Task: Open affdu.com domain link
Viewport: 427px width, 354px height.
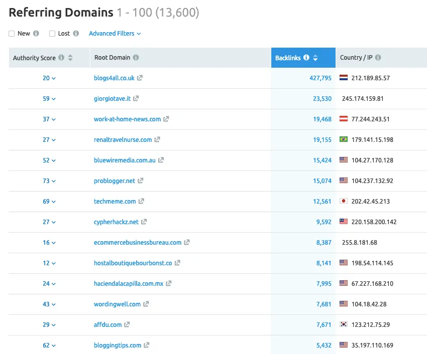Action: pyautogui.click(x=108, y=324)
